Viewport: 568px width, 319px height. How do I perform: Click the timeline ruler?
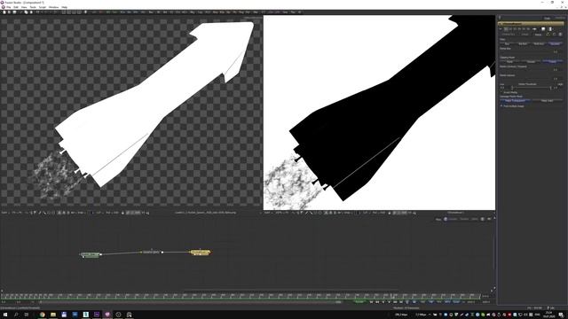[x=241, y=296]
